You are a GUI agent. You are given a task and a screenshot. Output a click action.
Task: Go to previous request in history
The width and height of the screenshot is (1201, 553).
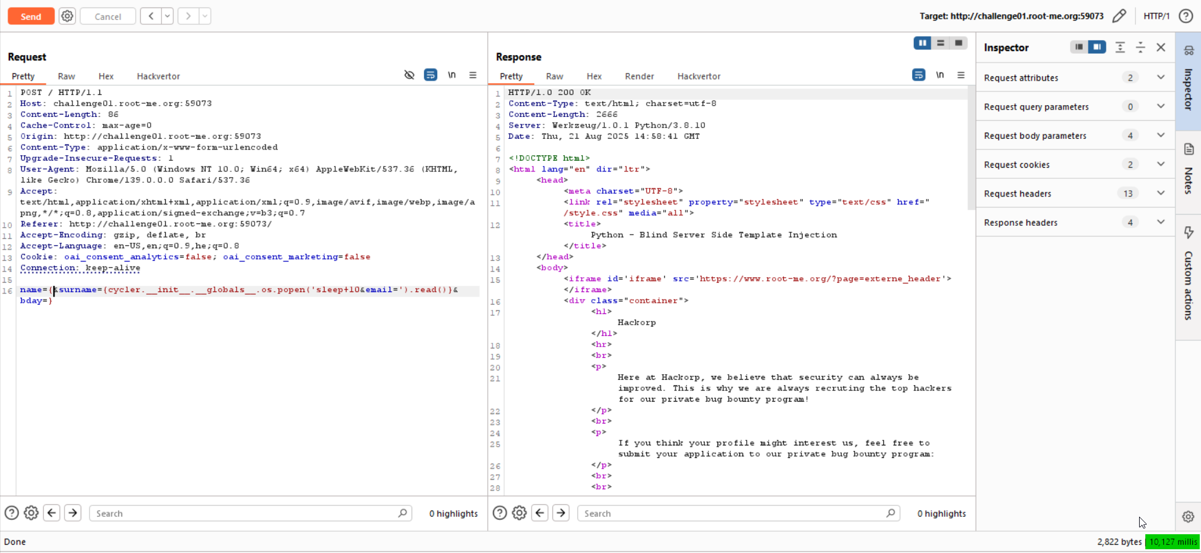pyautogui.click(x=151, y=16)
